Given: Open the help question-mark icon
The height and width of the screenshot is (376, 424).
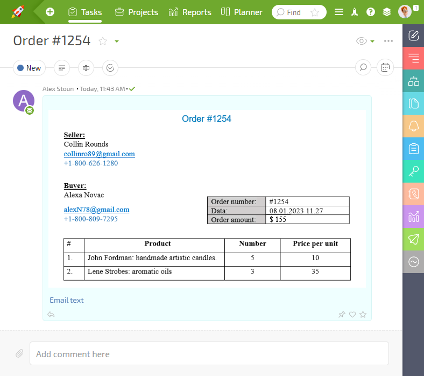Looking at the screenshot, I should 370,12.
